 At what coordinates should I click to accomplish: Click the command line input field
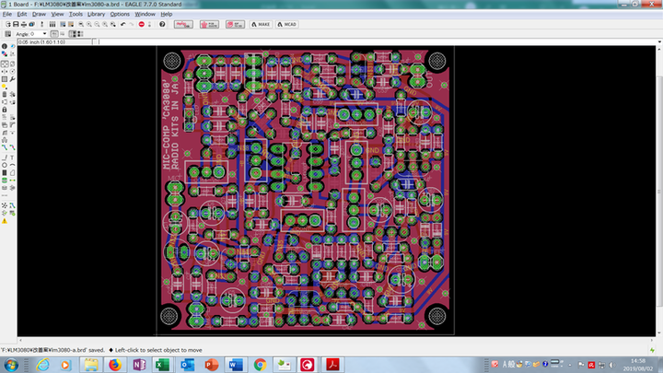point(368,42)
